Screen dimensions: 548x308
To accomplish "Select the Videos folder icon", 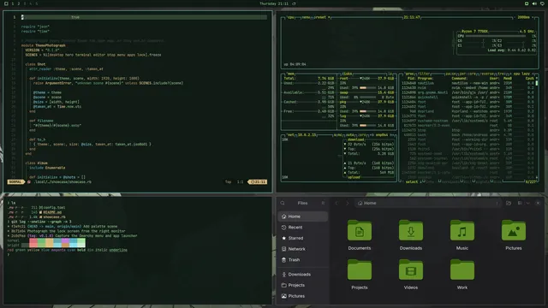I will coord(411,270).
